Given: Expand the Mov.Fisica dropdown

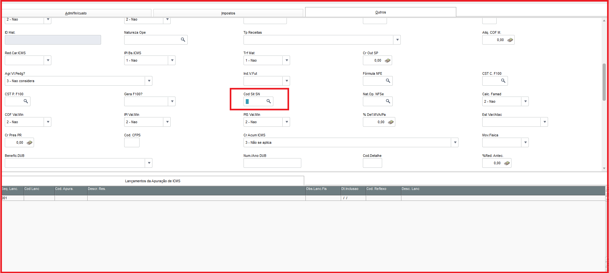Looking at the screenshot, I should pyautogui.click(x=525, y=142).
